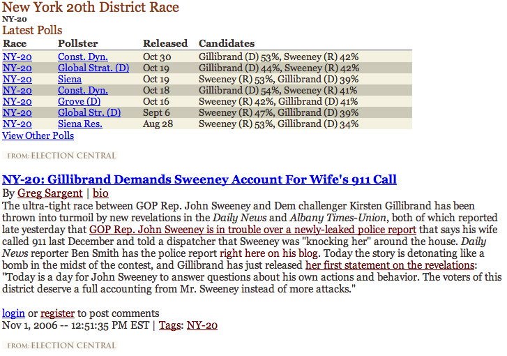
Task: Click the register link
Action: point(58,313)
